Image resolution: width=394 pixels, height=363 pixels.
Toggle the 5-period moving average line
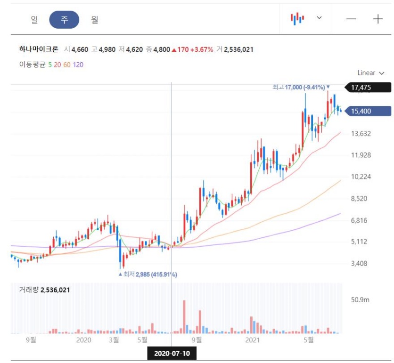tap(50, 65)
